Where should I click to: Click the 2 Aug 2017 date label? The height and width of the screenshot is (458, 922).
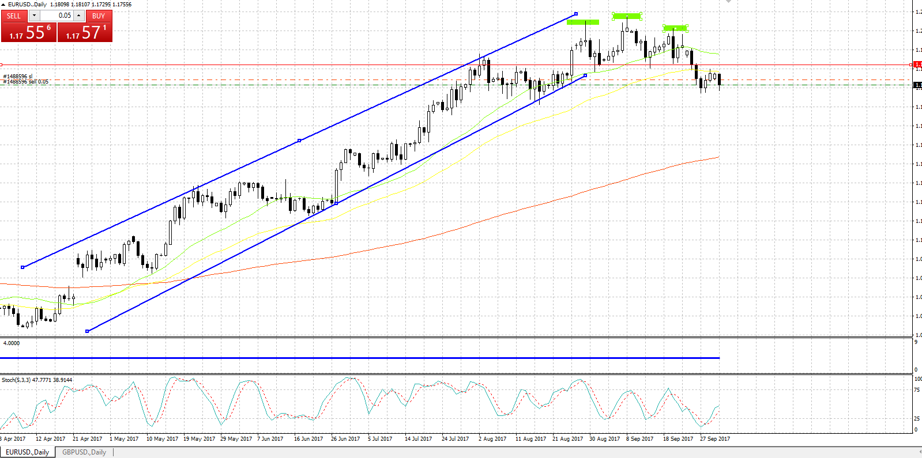click(492, 438)
